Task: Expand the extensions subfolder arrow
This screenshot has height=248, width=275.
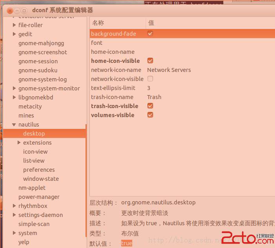Action: pos(19,143)
